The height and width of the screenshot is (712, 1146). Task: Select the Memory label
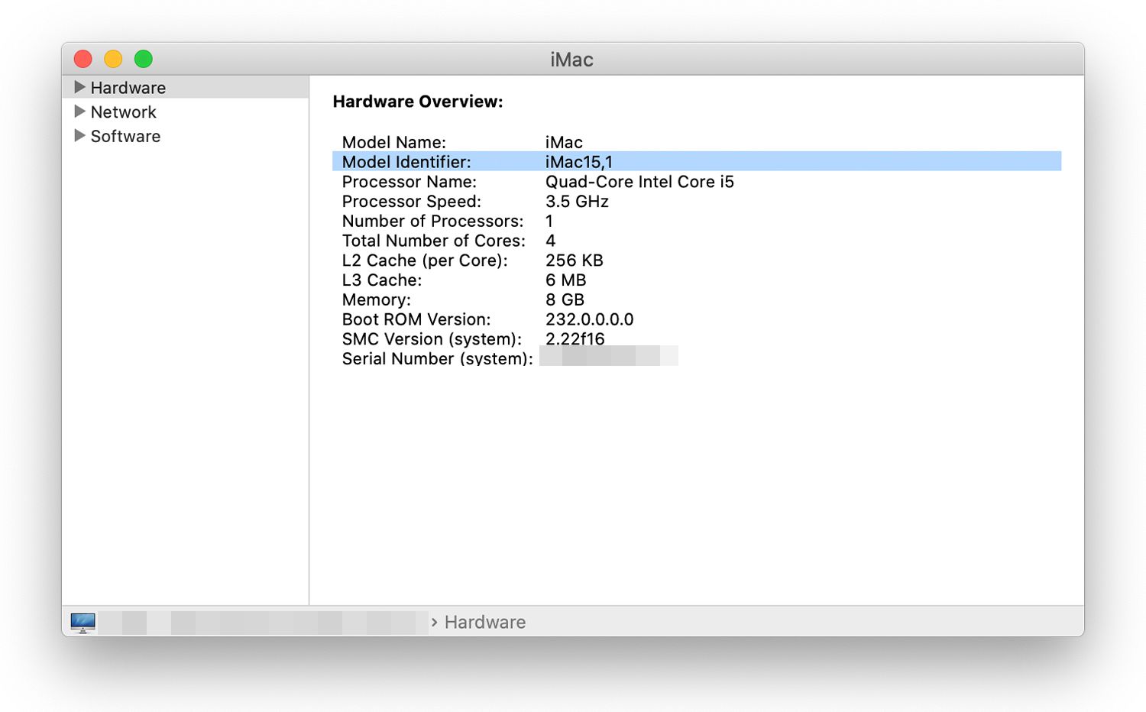[376, 300]
